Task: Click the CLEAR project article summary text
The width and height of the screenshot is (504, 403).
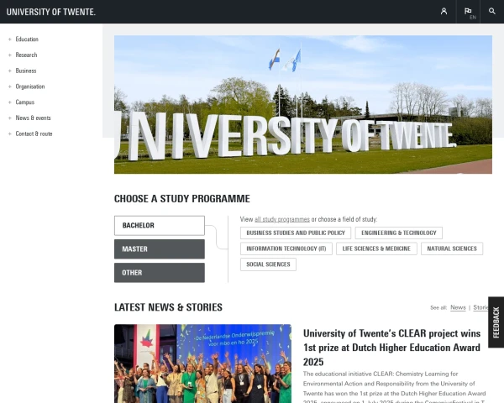Action: [x=395, y=387]
